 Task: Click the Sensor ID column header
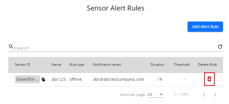tap(22, 65)
